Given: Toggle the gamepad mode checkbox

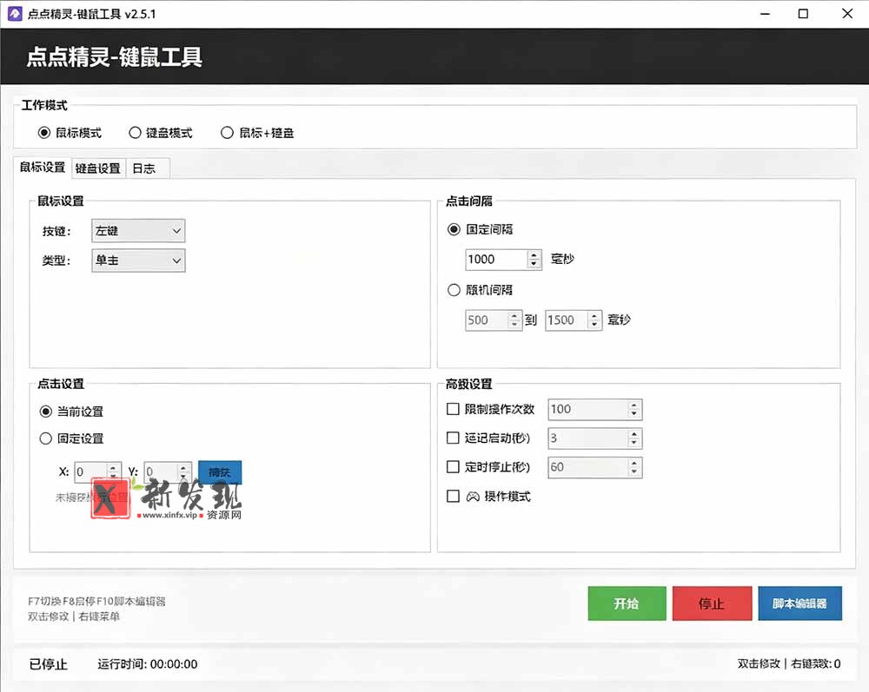Looking at the screenshot, I should [x=453, y=496].
